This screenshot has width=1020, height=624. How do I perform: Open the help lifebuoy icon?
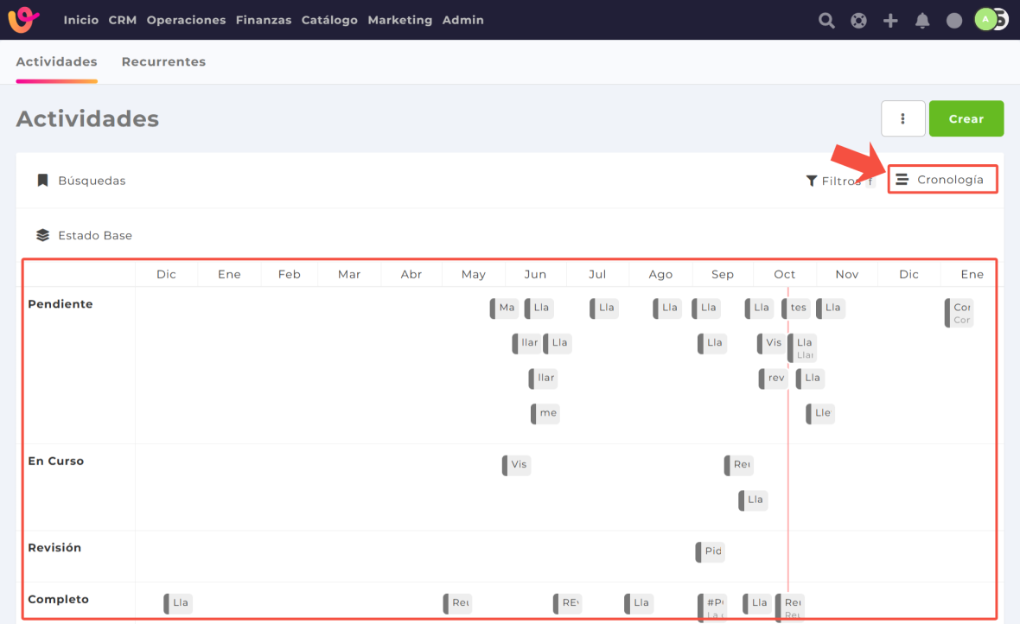(858, 21)
